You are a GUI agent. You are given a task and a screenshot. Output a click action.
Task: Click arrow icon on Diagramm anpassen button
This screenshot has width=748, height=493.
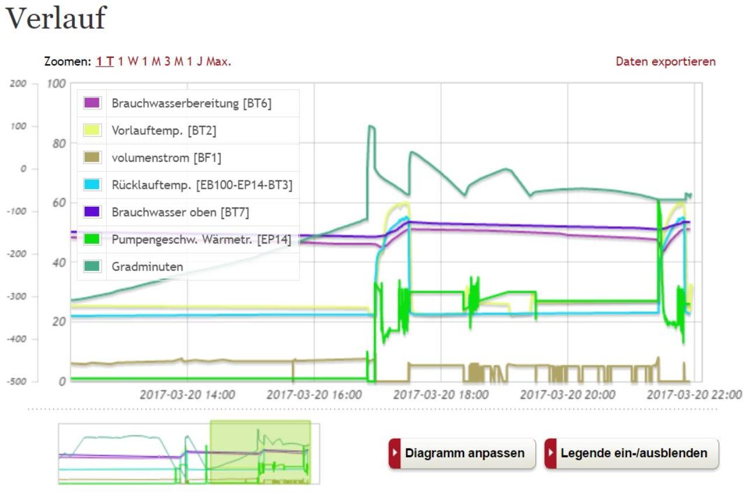395,453
